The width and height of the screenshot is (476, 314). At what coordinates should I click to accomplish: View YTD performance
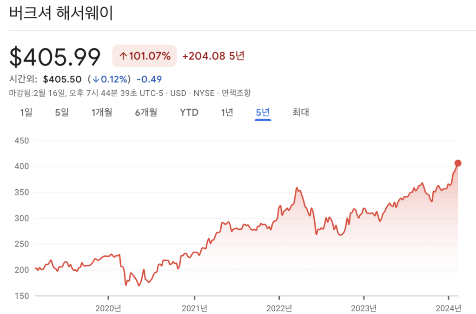(188, 112)
